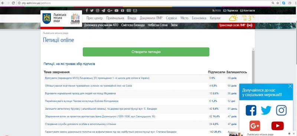Open petition Врятувати Личаківську 37
This screenshot has width=297, height=136.
tap(97, 78)
